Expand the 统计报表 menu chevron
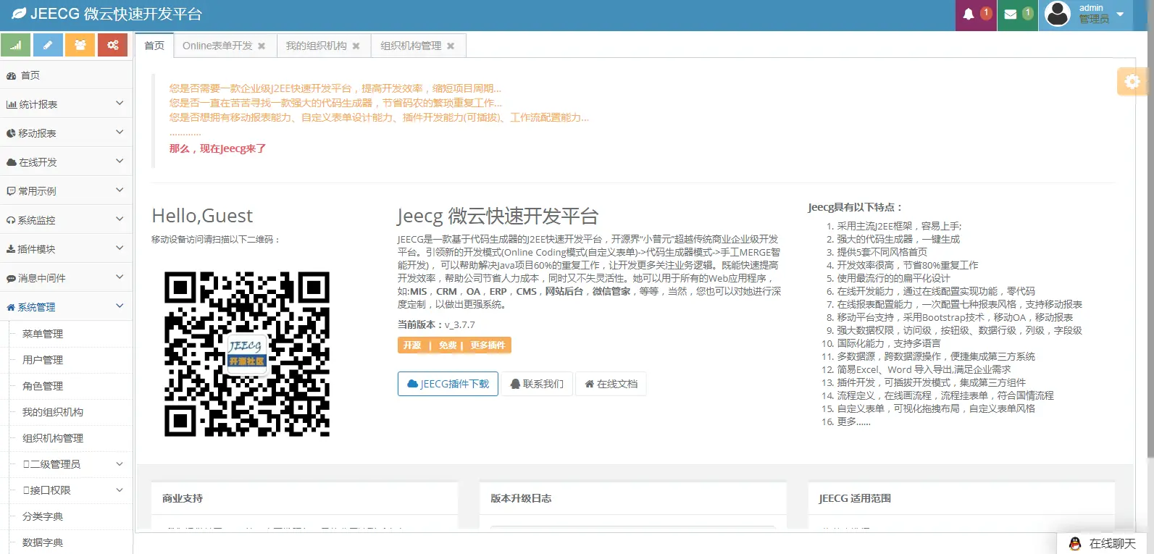Screen dimensions: 1154x554 120,104
